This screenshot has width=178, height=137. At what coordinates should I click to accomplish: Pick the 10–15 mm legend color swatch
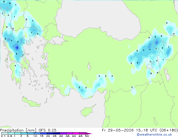pyautogui.click(x=37, y=133)
